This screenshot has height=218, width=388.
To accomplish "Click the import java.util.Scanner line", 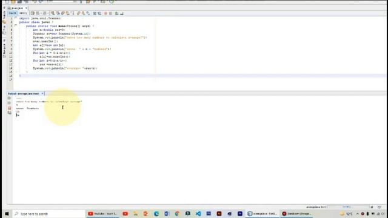I will pyautogui.click(x=41, y=18).
